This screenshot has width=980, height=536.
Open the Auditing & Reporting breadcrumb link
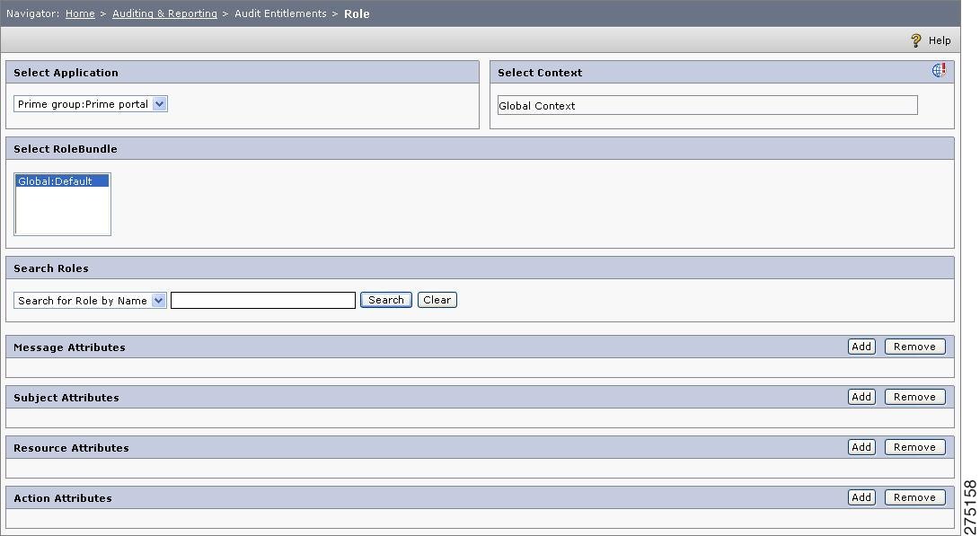coord(164,13)
